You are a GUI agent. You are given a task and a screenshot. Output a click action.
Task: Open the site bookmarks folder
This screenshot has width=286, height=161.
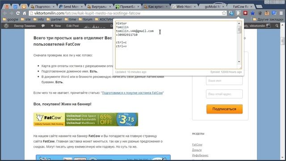(x=26, y=19)
